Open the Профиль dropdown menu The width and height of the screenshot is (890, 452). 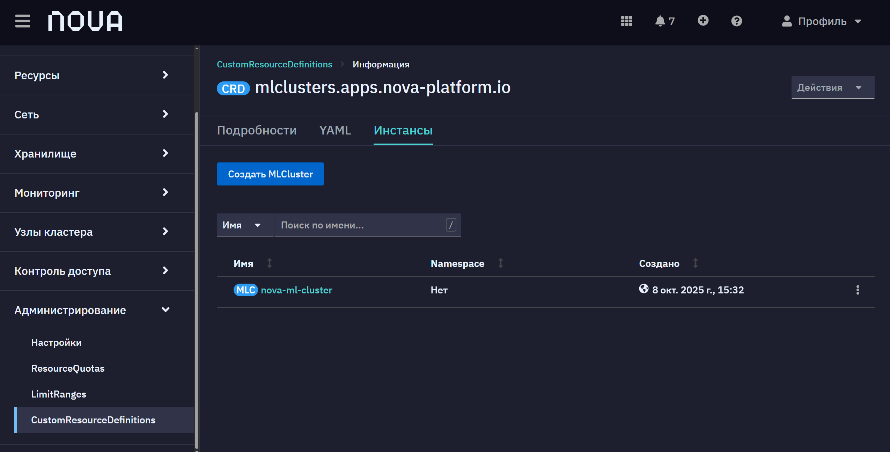(822, 21)
